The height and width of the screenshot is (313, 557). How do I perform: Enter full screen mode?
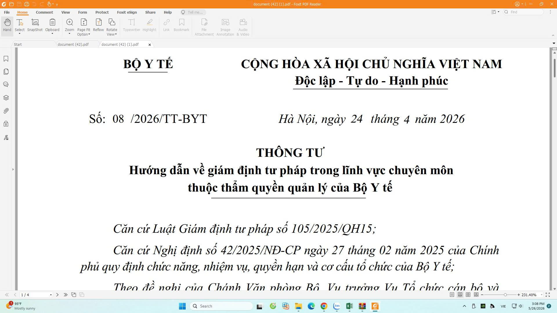pos(548,295)
